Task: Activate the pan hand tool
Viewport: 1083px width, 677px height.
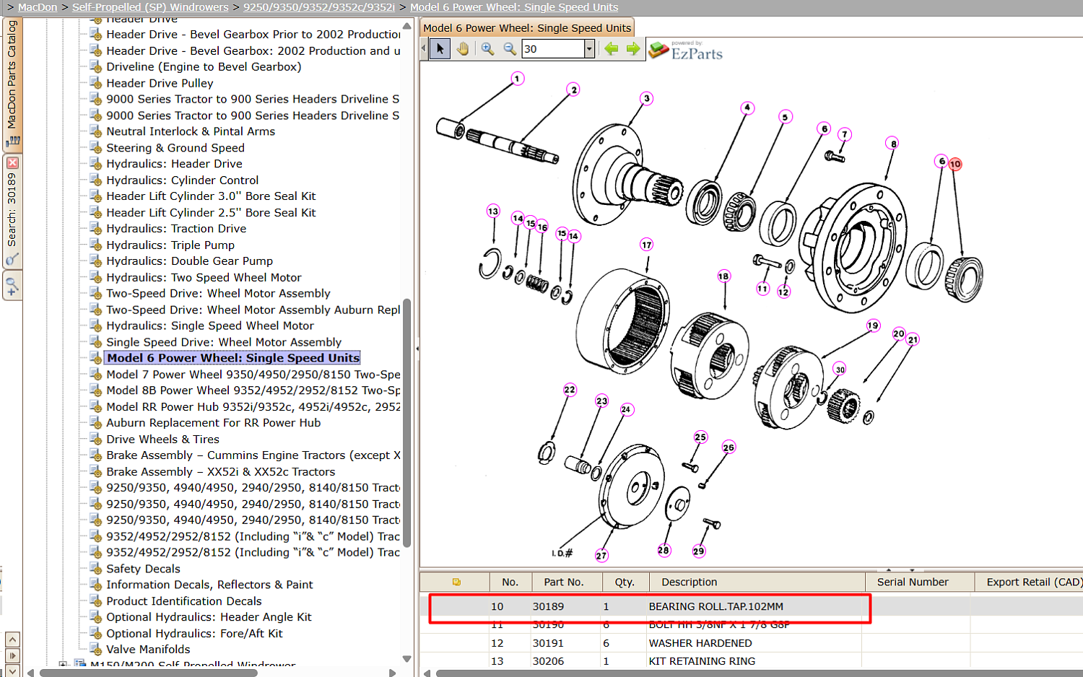Action: click(462, 49)
